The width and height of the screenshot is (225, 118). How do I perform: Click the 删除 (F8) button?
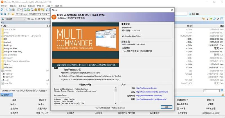point(211,100)
